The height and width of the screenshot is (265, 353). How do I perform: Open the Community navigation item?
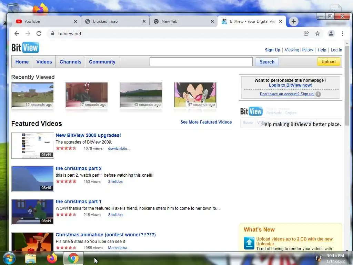[102, 62]
